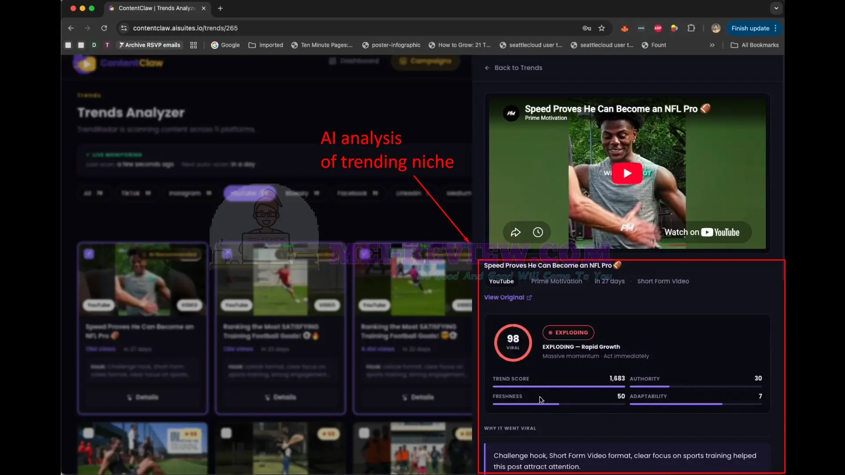
Task: Open the Finish update menu dots
Action: coord(775,28)
